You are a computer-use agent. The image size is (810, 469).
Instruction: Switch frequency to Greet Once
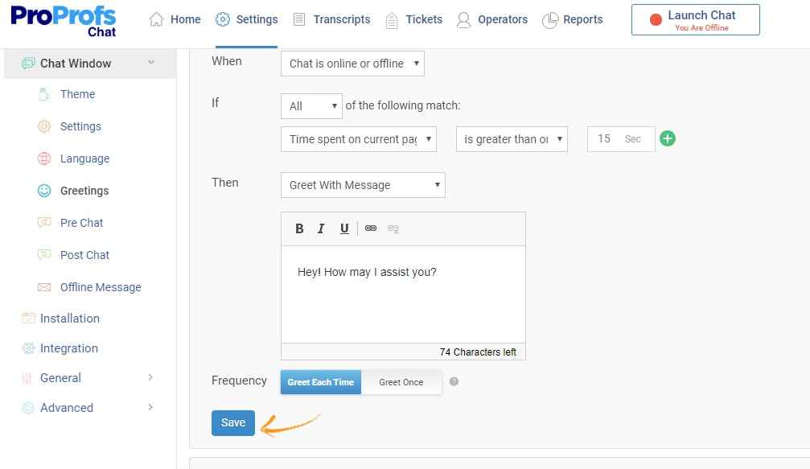pyautogui.click(x=401, y=382)
